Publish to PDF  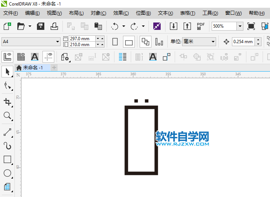pos(201,26)
